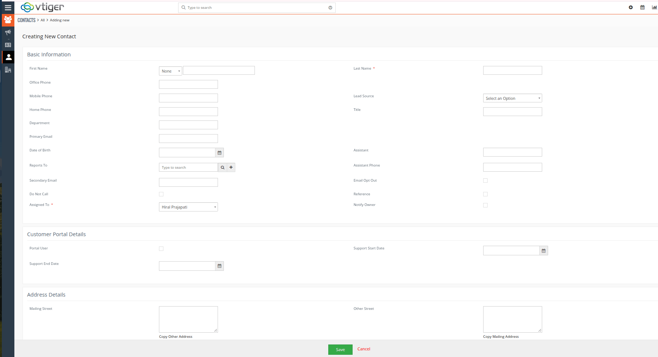Focus the Primary Email input field
The width and height of the screenshot is (658, 357).
(188, 139)
